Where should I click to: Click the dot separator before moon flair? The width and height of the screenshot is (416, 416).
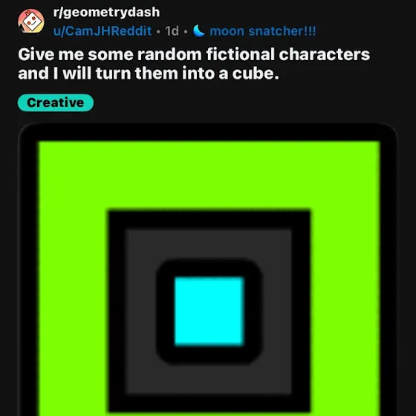186,31
